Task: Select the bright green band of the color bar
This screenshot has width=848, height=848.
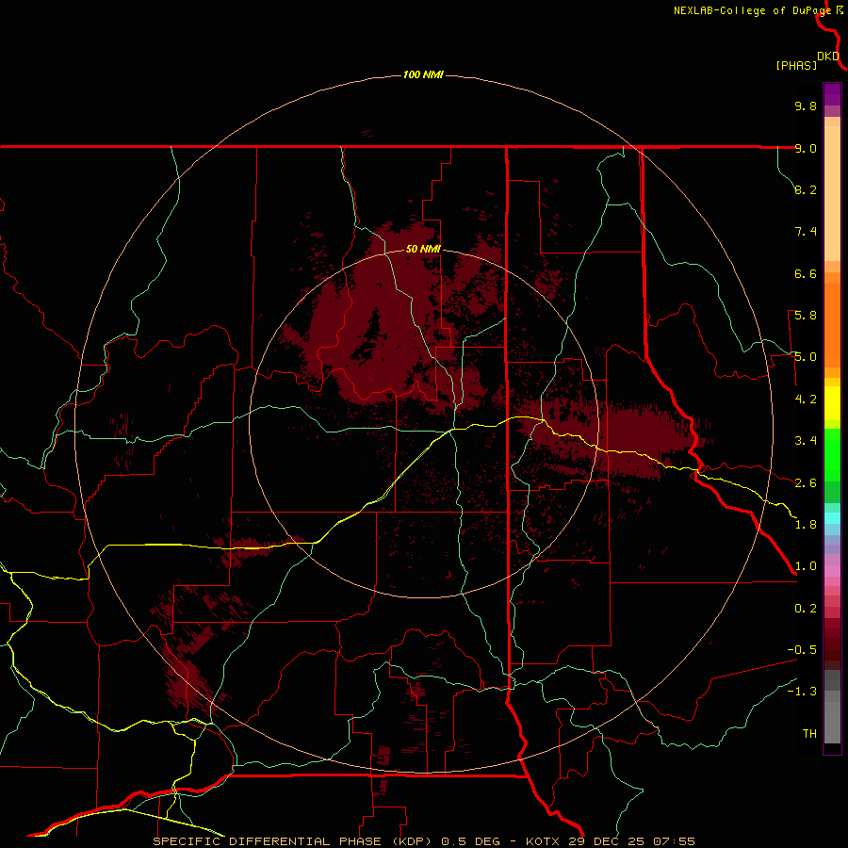Action: pyautogui.click(x=832, y=454)
